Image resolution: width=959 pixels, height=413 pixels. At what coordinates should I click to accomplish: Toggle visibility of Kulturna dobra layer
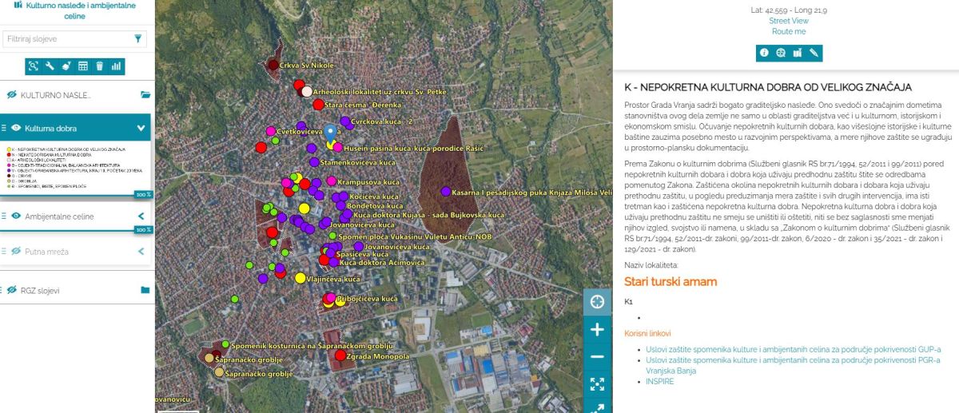(x=15, y=128)
